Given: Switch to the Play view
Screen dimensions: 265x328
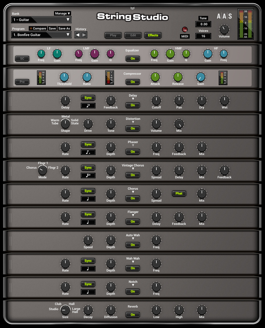Looking at the screenshot, I should tap(113, 35).
